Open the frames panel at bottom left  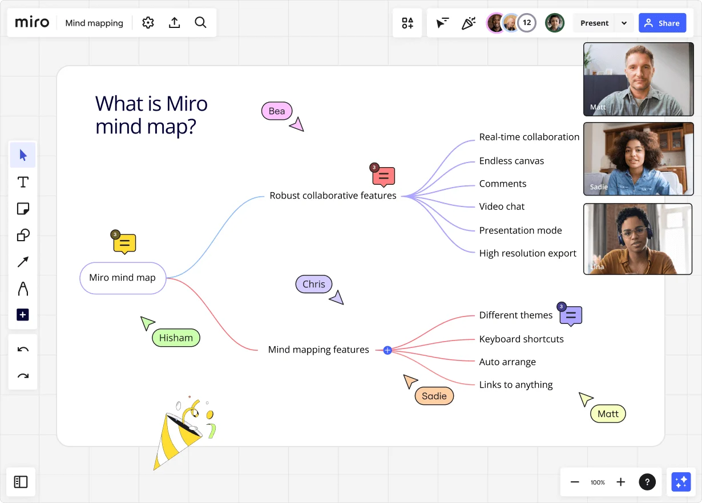click(21, 482)
